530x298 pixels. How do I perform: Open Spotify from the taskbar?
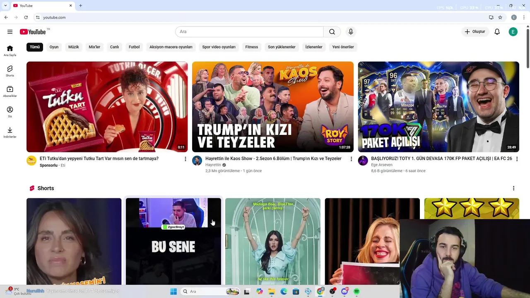click(x=357, y=292)
